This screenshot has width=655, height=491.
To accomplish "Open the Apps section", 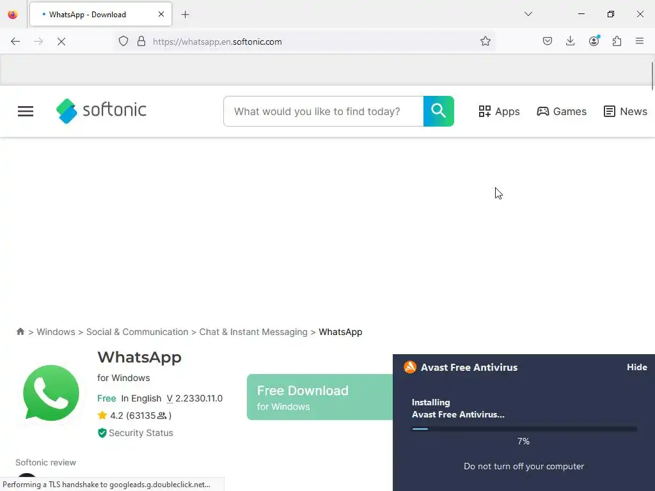I will coord(499,111).
